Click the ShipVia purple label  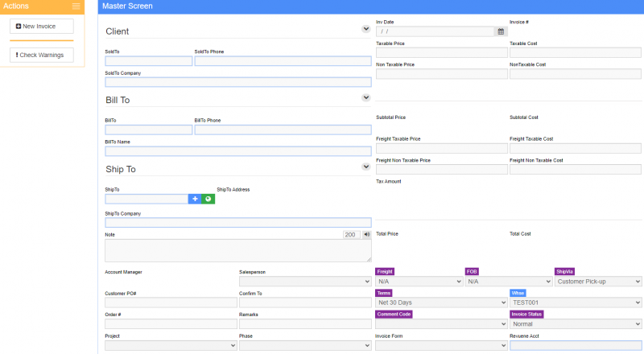[x=564, y=271]
